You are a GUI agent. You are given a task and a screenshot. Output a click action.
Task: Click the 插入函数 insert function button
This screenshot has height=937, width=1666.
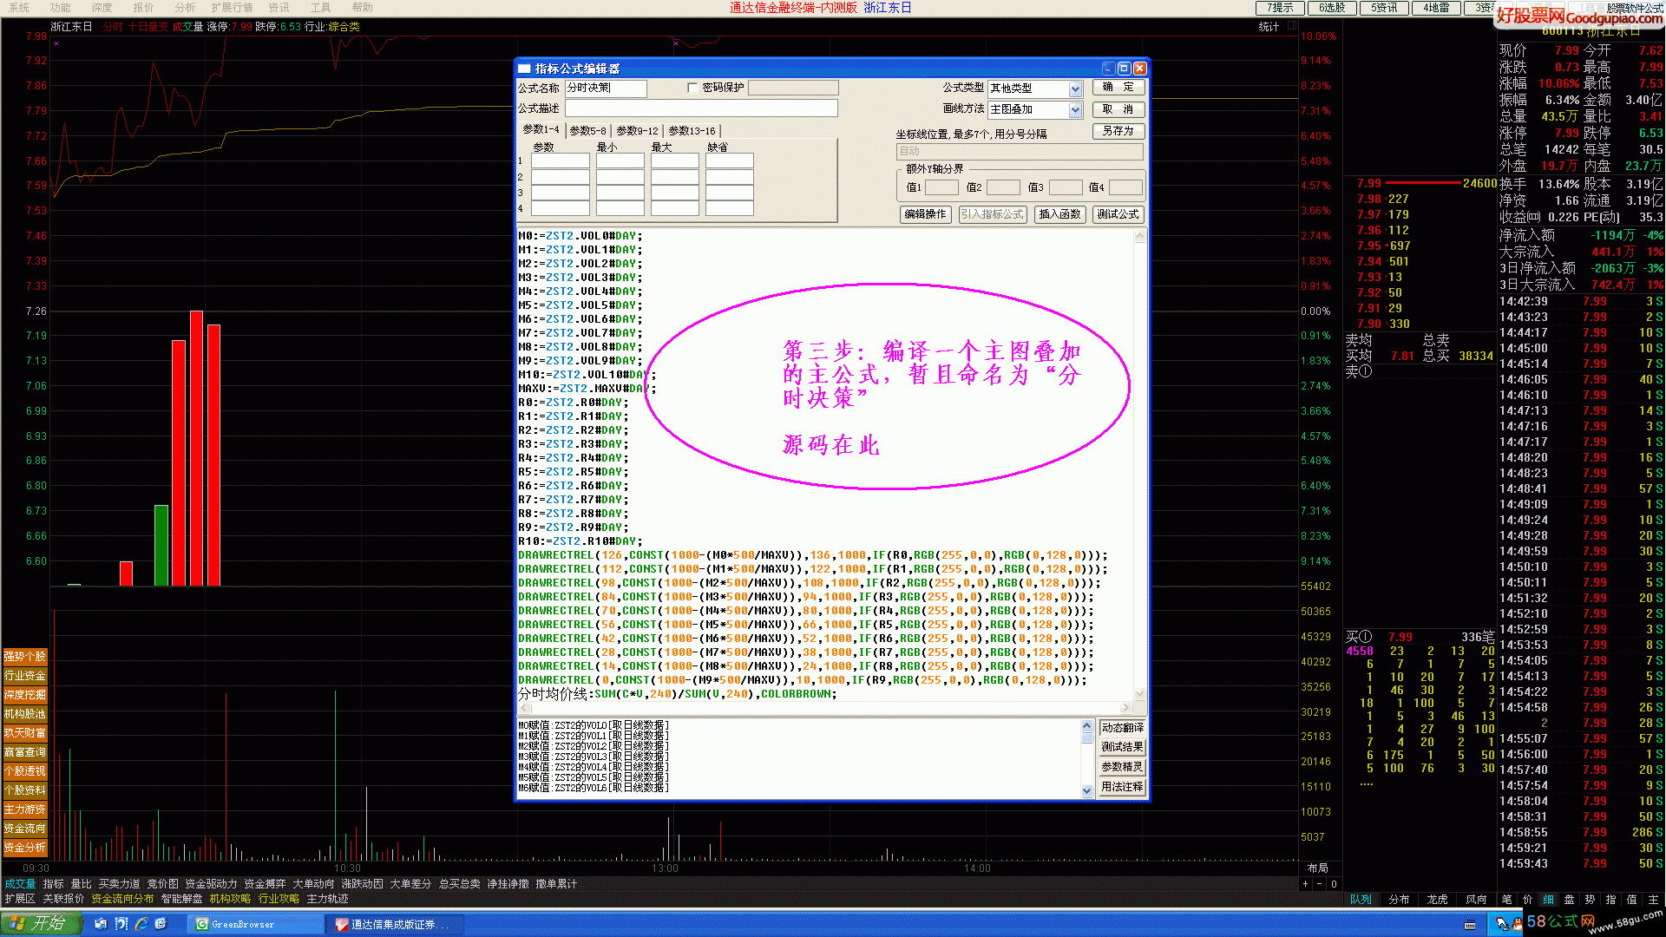coord(1059,214)
